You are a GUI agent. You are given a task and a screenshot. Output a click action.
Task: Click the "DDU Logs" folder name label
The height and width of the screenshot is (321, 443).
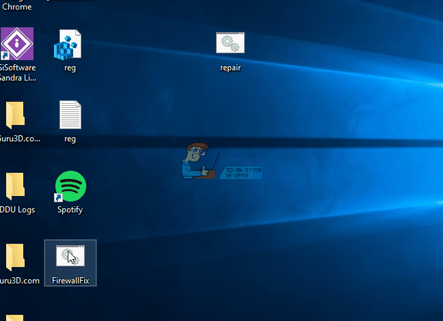pos(18,210)
